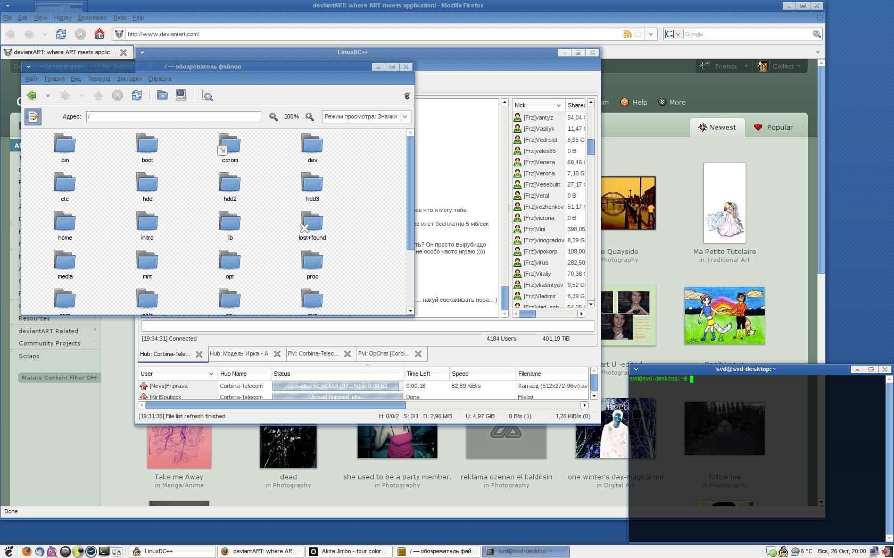Zoom in using the magnifier plus icon
This screenshot has width=894, height=558.
(x=310, y=117)
